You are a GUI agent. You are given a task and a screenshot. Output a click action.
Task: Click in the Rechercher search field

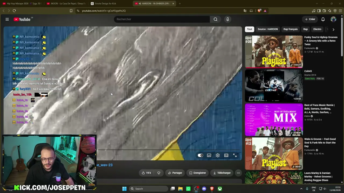pyautogui.click(x=162, y=19)
